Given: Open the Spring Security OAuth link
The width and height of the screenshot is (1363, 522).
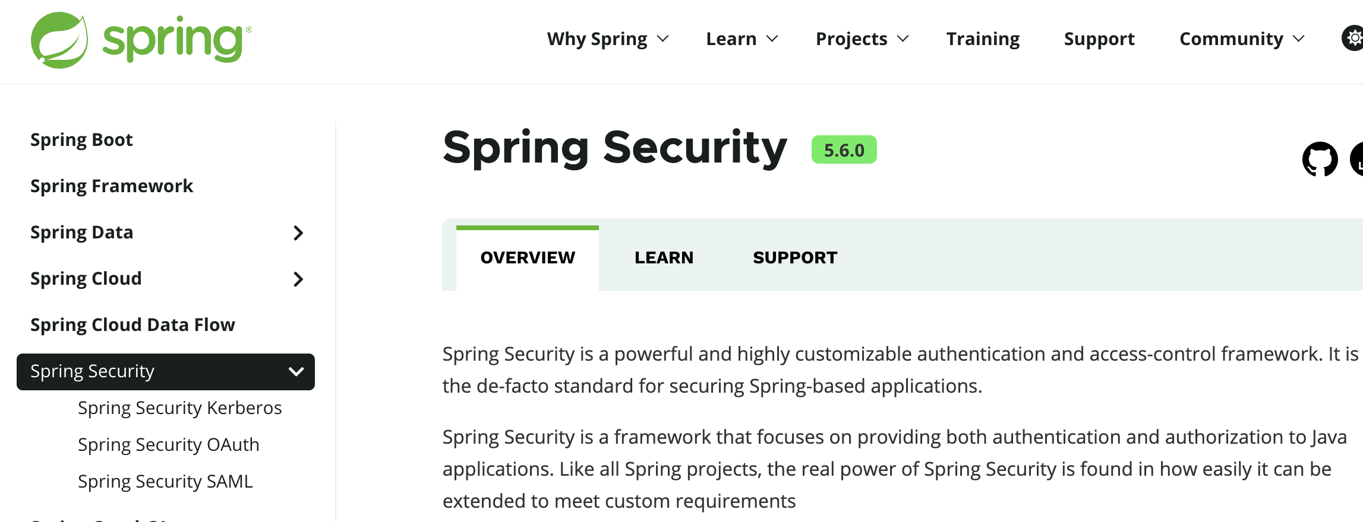Looking at the screenshot, I should 168,445.
